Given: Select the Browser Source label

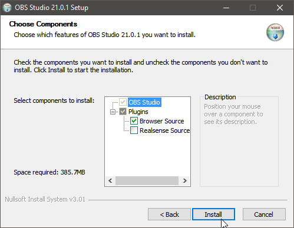Looking at the screenshot, I should point(162,121).
